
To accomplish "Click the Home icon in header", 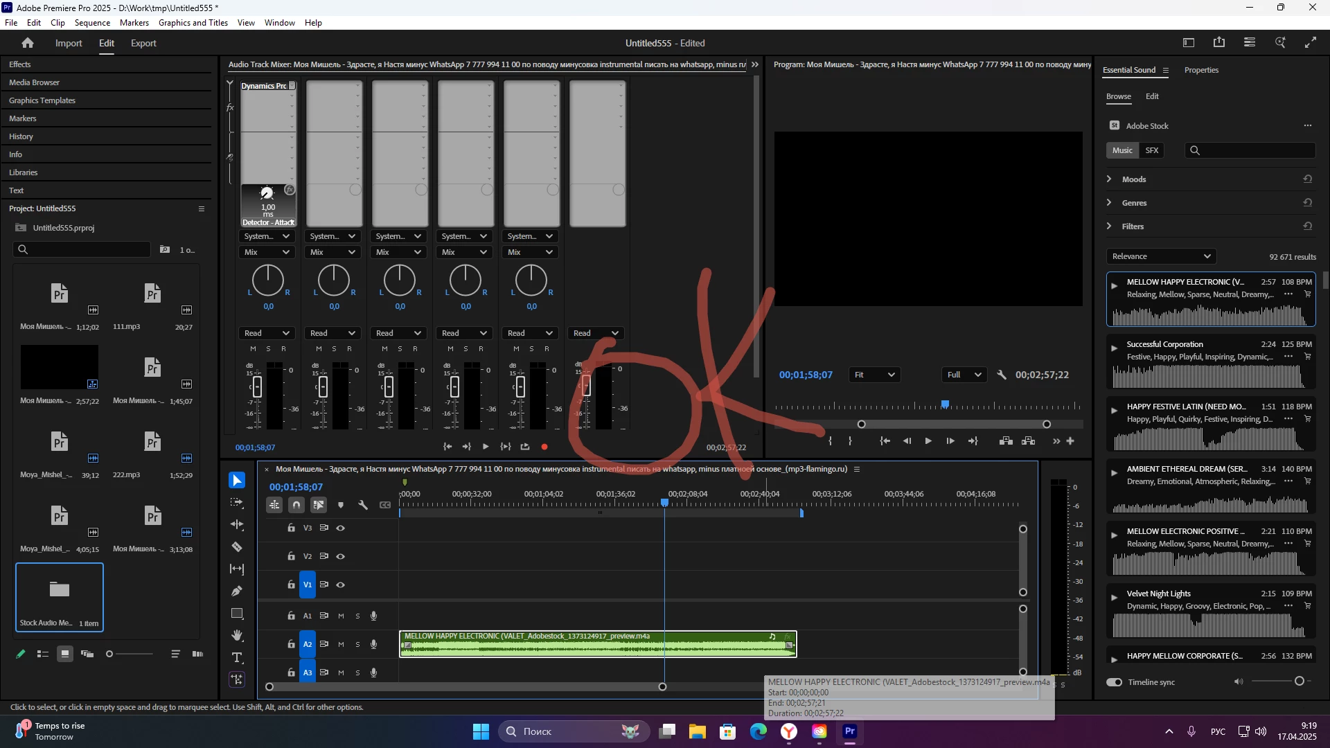I will (x=28, y=43).
